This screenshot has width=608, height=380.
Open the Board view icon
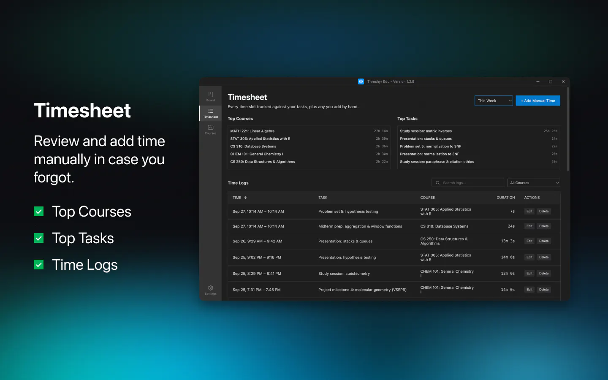[210, 97]
